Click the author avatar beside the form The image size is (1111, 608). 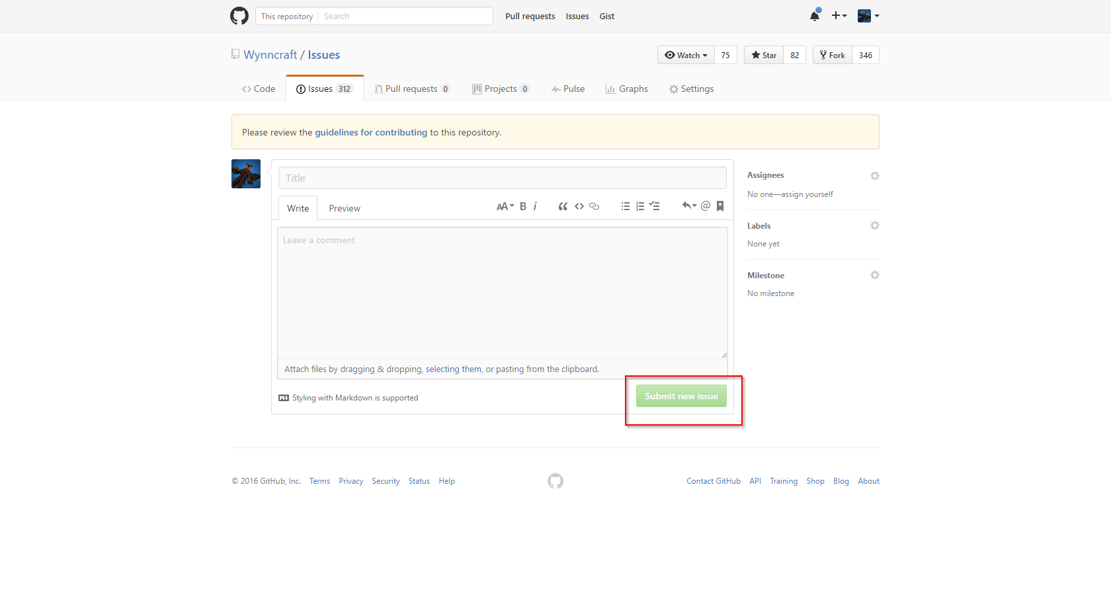[246, 174]
